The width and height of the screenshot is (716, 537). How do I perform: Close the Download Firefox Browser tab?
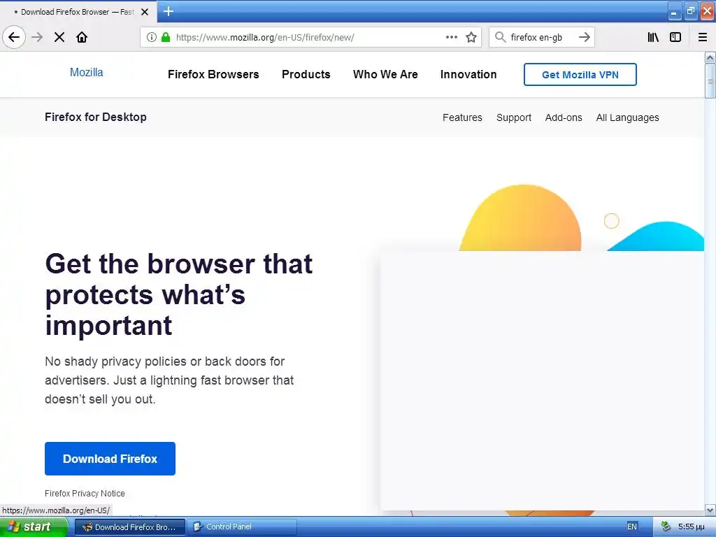point(145,12)
